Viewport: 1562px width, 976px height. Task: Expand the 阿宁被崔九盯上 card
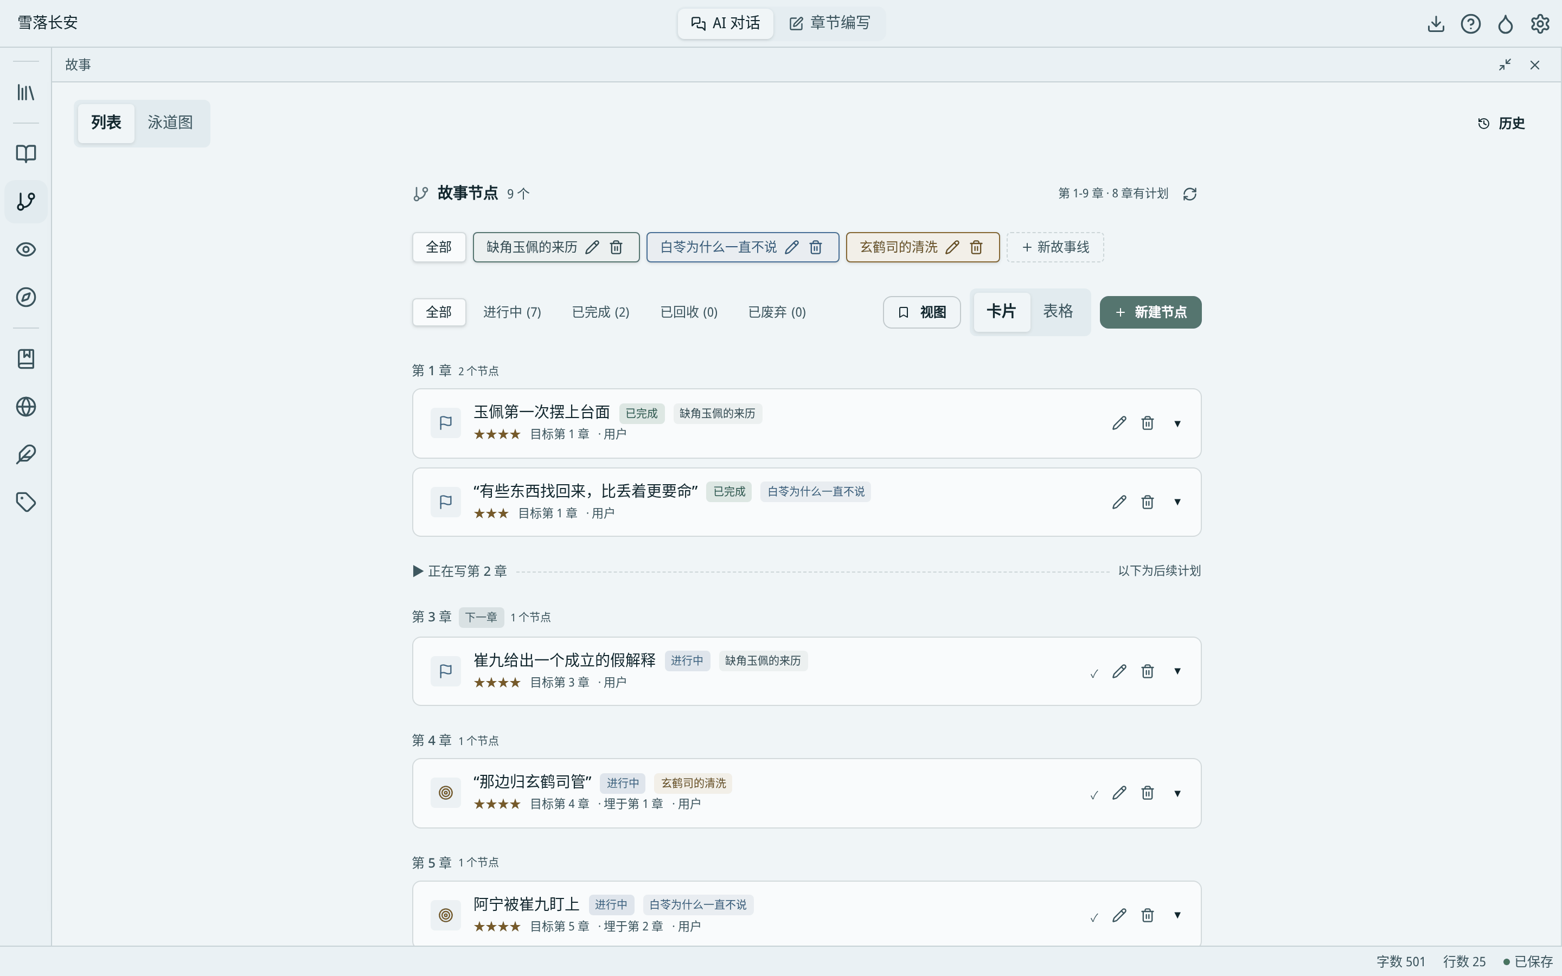pyautogui.click(x=1177, y=915)
